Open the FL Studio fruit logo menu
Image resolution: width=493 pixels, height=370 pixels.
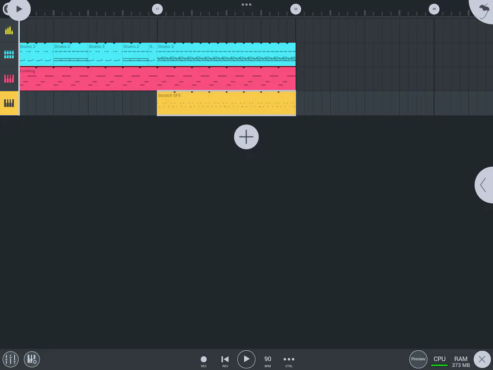[x=483, y=10]
